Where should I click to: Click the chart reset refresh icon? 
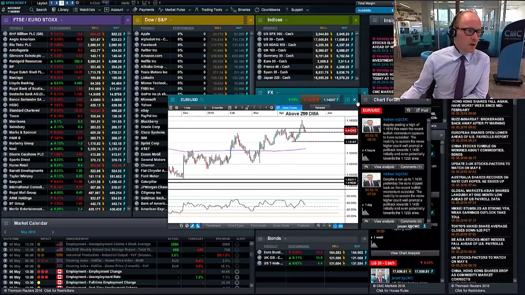click(x=181, y=226)
